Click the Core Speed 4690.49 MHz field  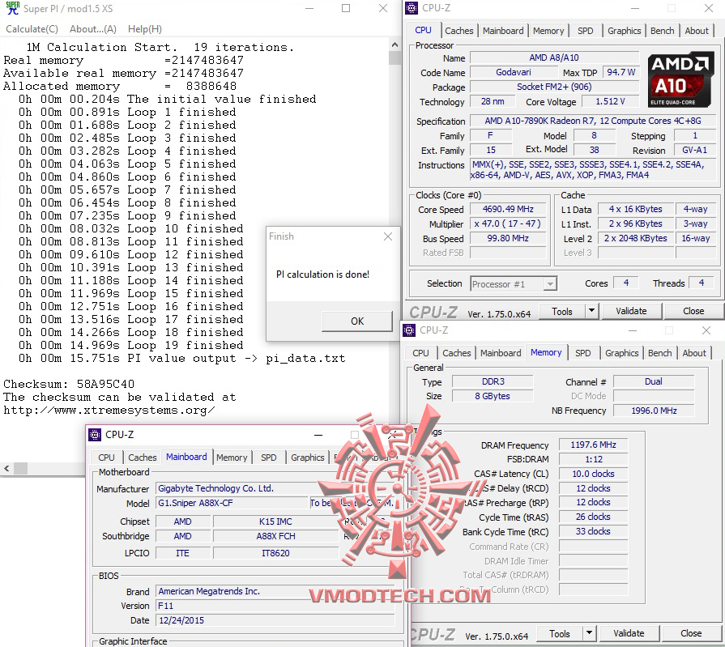508,210
